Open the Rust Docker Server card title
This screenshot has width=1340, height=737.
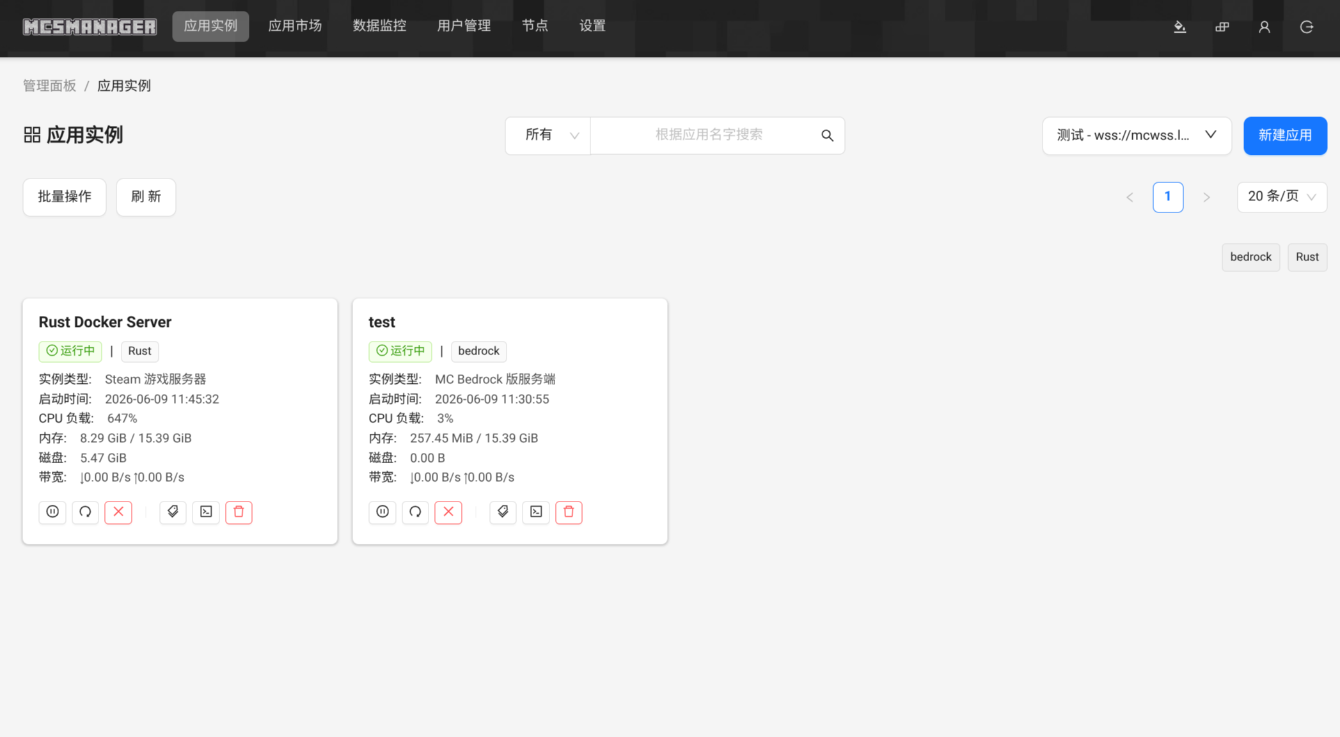tap(105, 322)
